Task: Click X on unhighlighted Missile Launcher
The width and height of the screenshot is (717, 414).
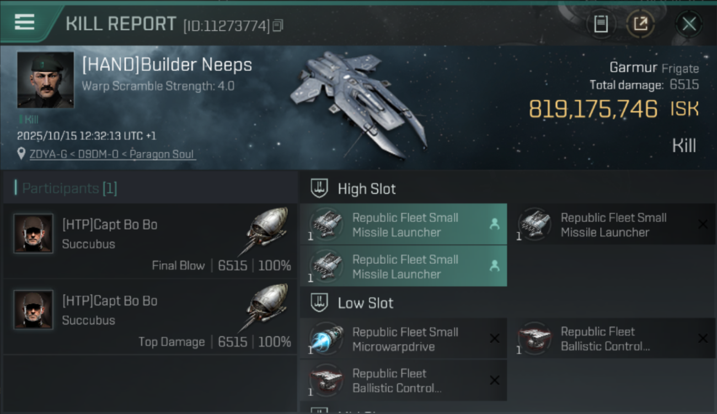Action: (x=703, y=224)
